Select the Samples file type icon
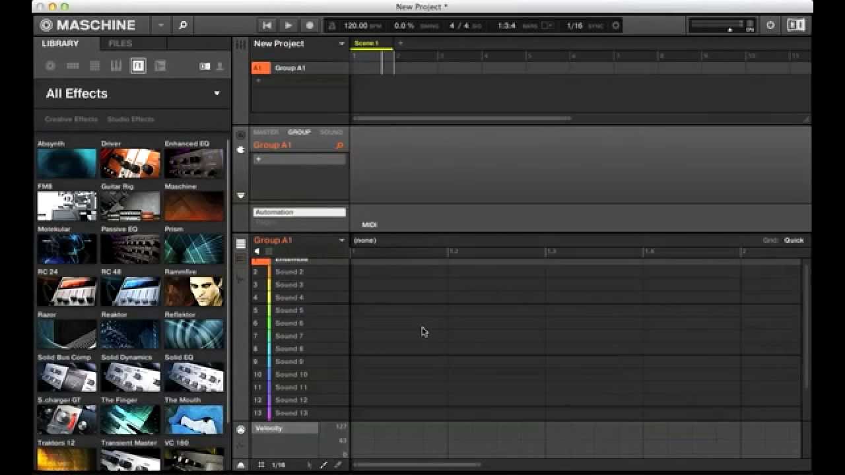845x475 pixels. tap(160, 66)
